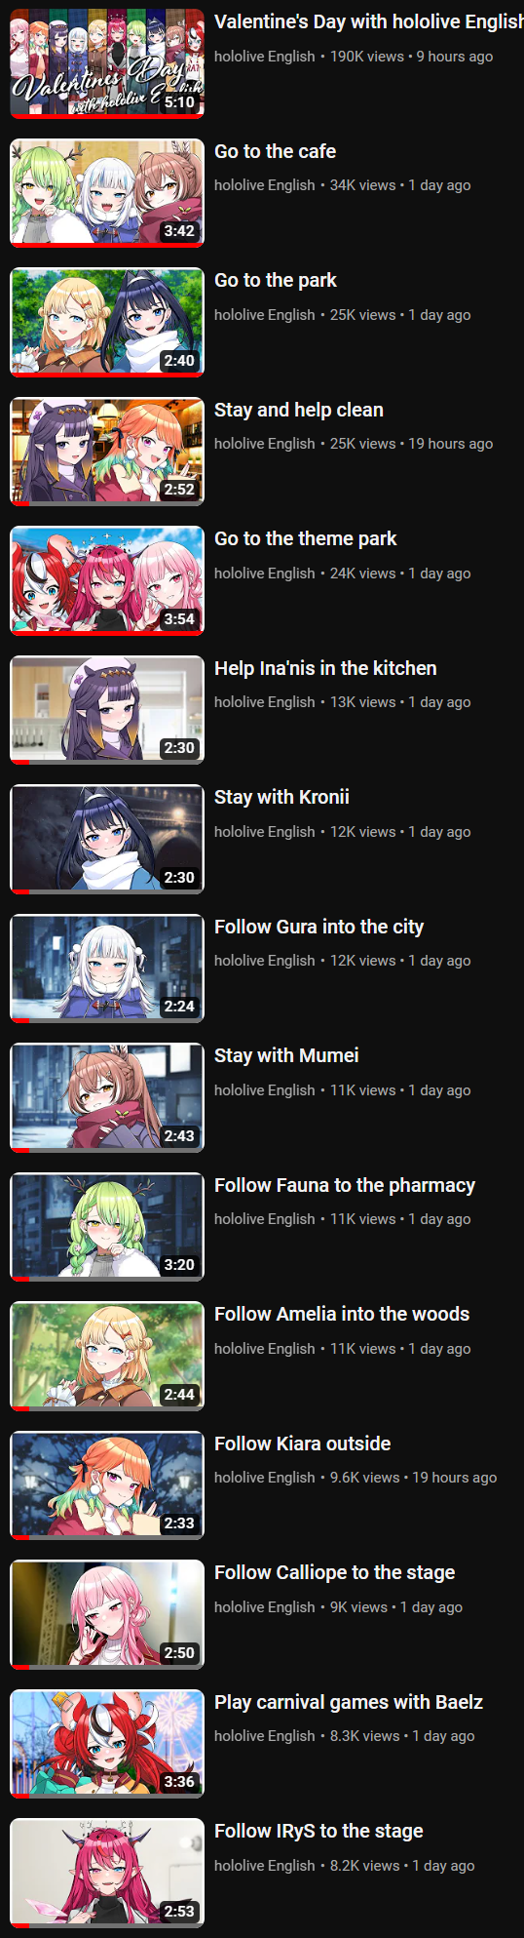
Task: Click "Help Ina'nis in the kitchen" title
Action: tap(325, 668)
